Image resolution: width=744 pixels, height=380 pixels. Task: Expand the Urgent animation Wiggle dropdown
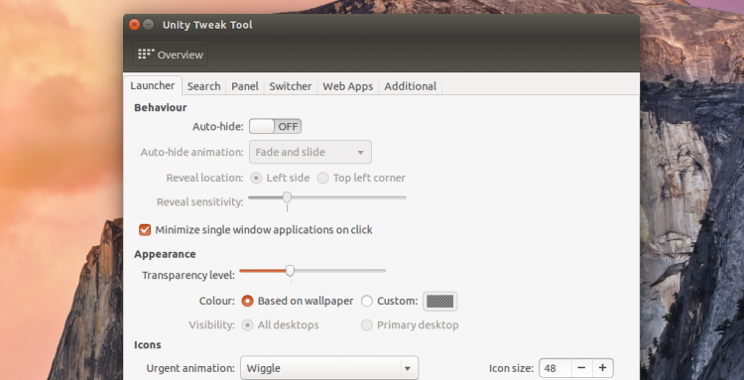click(x=329, y=368)
